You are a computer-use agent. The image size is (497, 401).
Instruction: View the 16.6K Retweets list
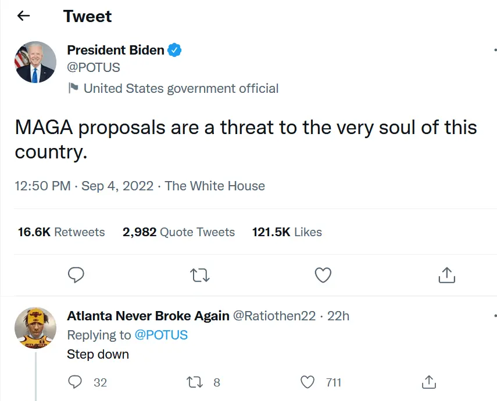[60, 232]
